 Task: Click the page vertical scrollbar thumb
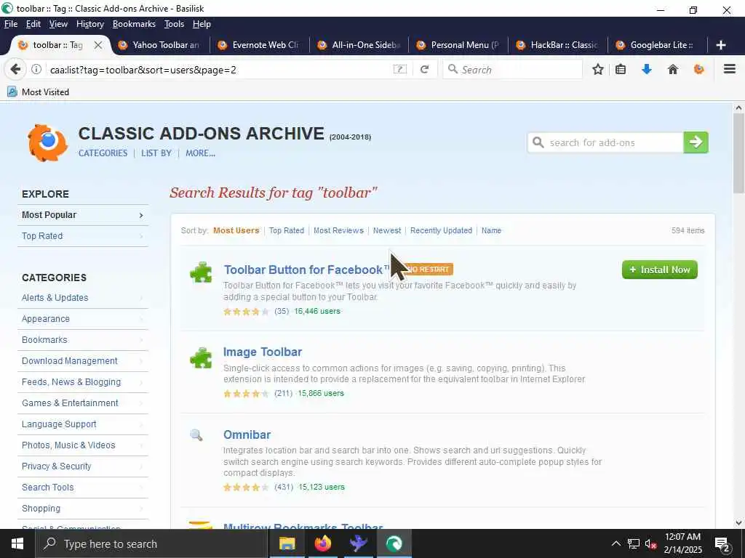point(738,153)
